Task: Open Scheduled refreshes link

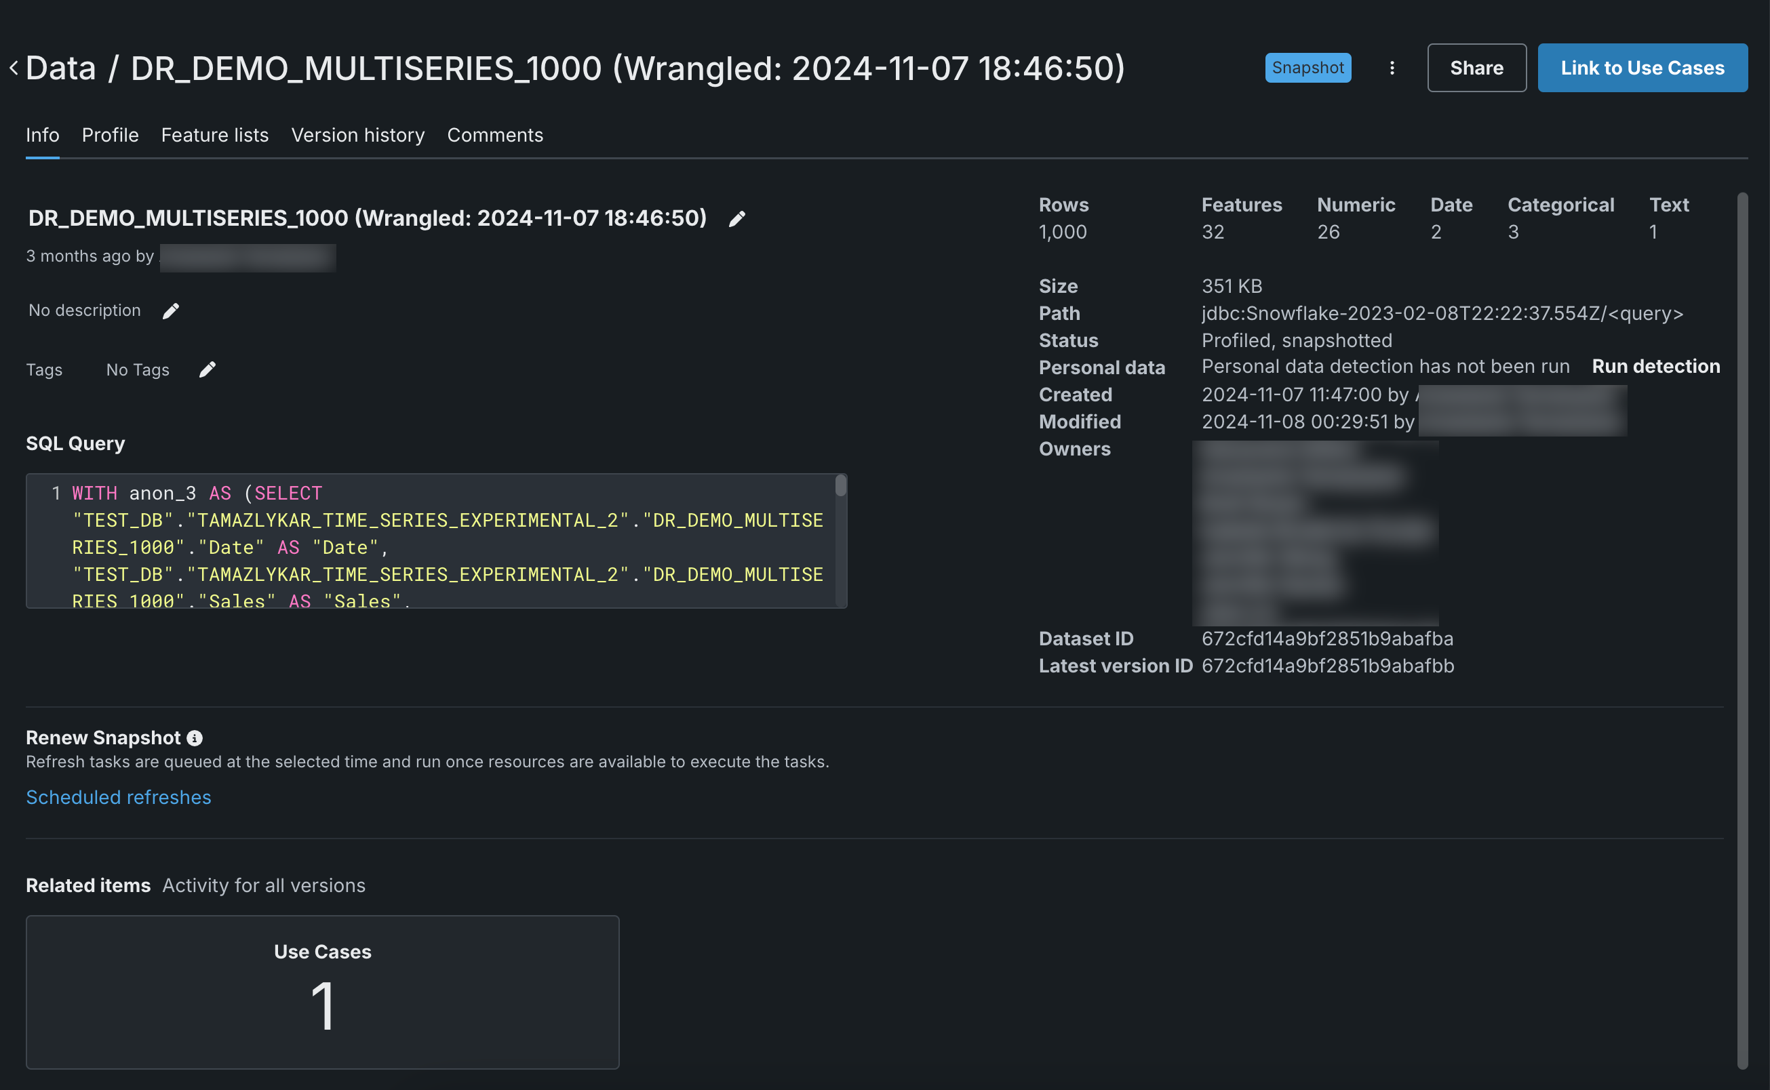Action: (118, 797)
